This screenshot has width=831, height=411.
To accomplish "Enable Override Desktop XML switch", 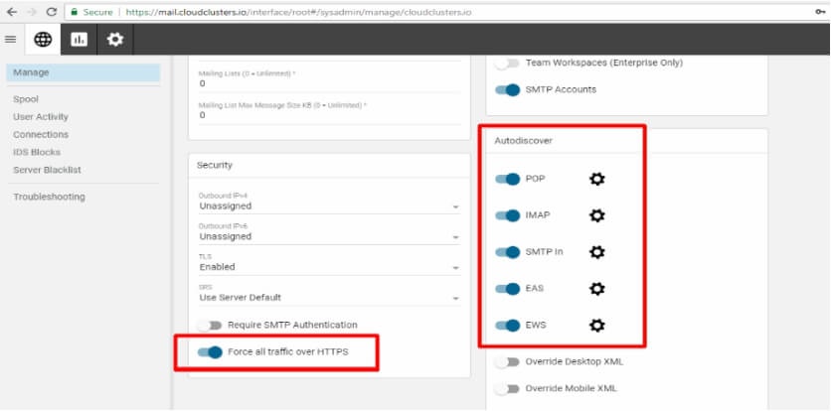I will 507,362.
